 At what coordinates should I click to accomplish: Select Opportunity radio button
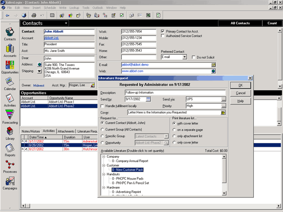[x=102, y=143]
